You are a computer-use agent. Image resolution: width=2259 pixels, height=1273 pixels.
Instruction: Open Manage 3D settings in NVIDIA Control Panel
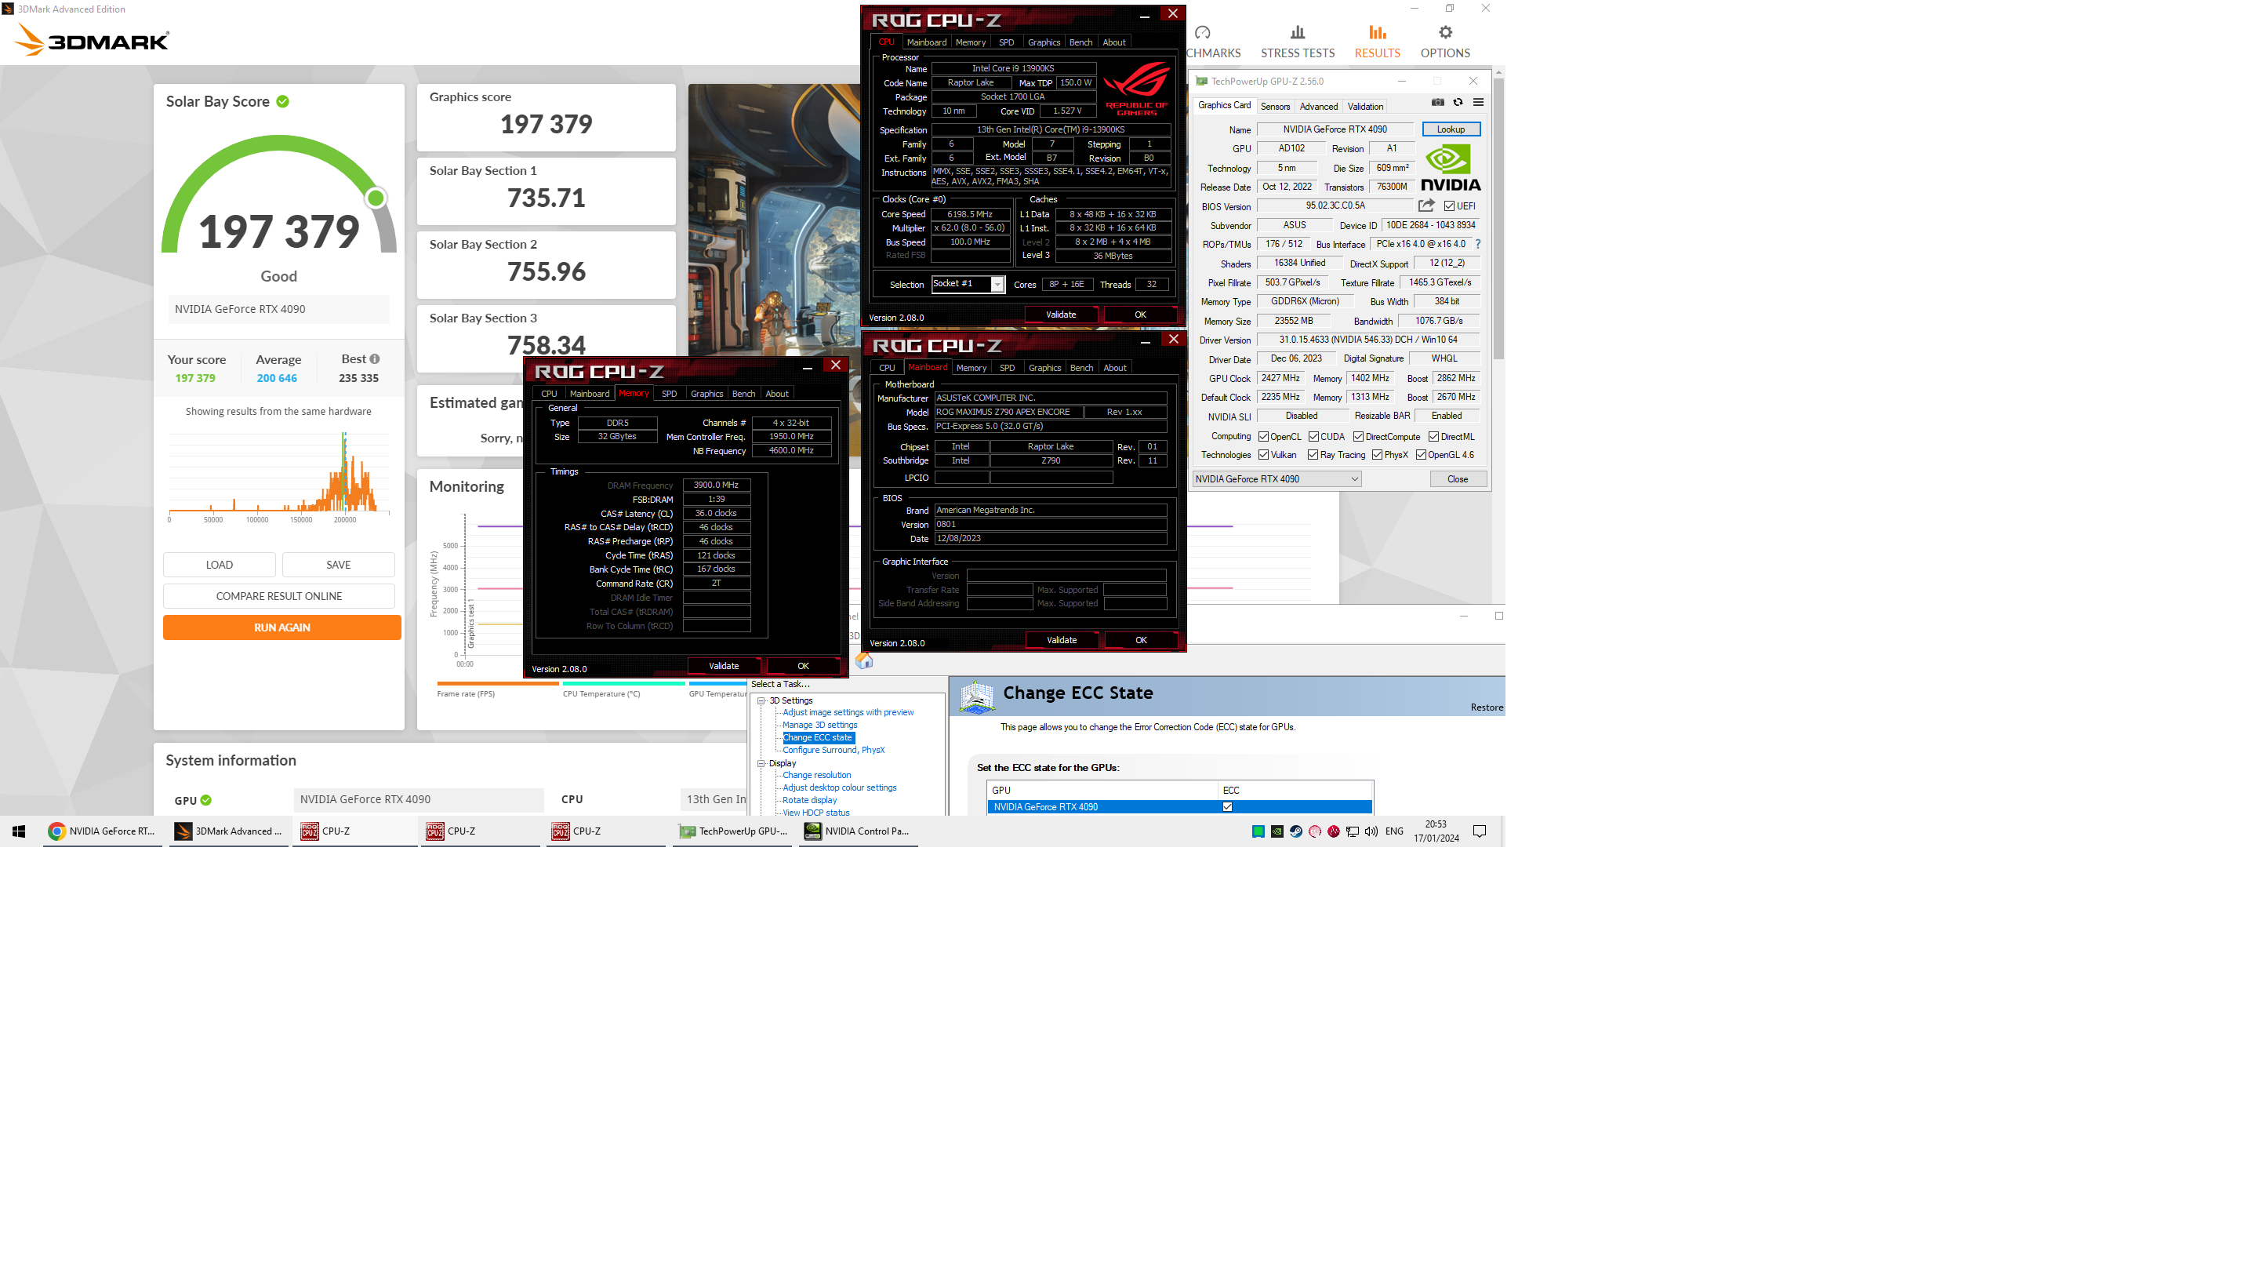pyautogui.click(x=819, y=725)
